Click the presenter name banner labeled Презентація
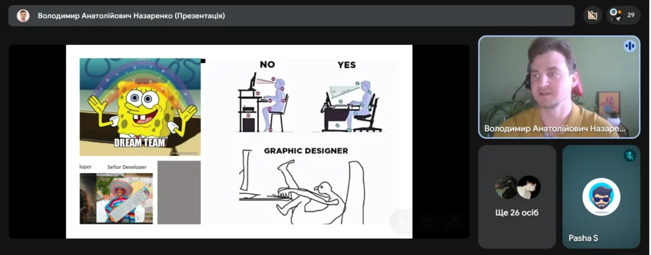 [131, 16]
